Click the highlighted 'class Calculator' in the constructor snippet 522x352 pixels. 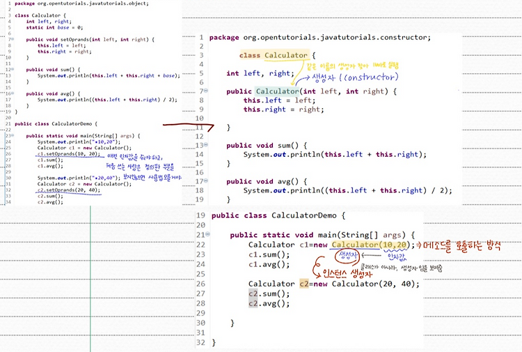tap(274, 55)
